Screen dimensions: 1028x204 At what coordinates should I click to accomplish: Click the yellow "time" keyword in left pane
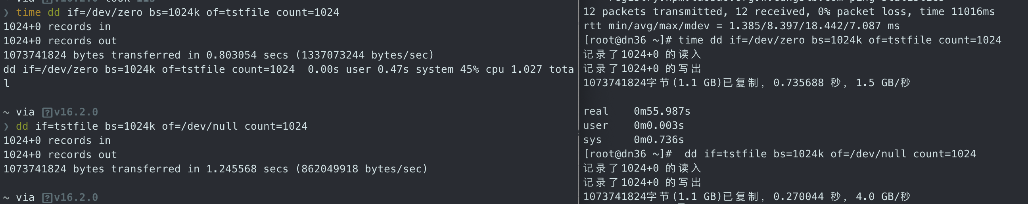pos(28,13)
